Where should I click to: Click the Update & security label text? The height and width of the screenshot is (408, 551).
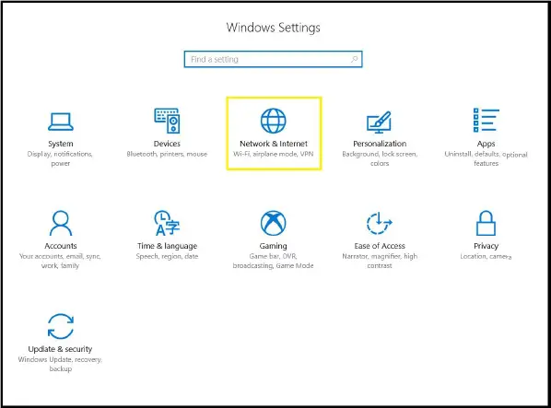60,349
